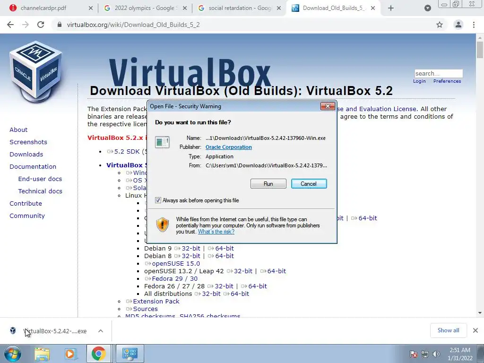
Task: Click the VirtualBox-5.2.42 exe download item
Action: pos(49,331)
